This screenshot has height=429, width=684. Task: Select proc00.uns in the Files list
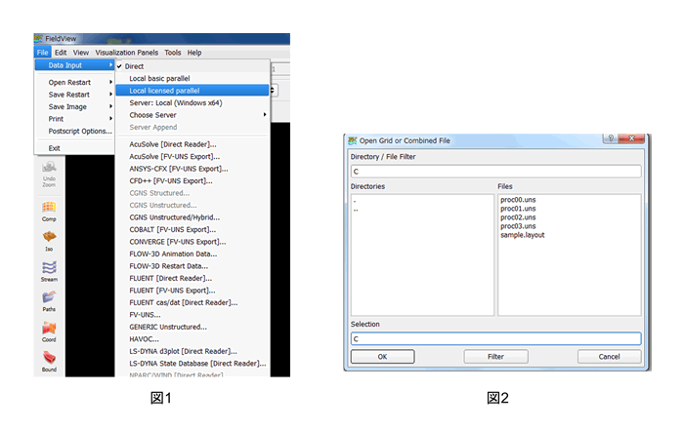517,201
